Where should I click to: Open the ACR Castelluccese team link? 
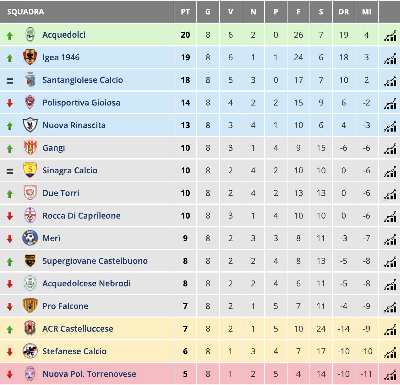(x=78, y=329)
